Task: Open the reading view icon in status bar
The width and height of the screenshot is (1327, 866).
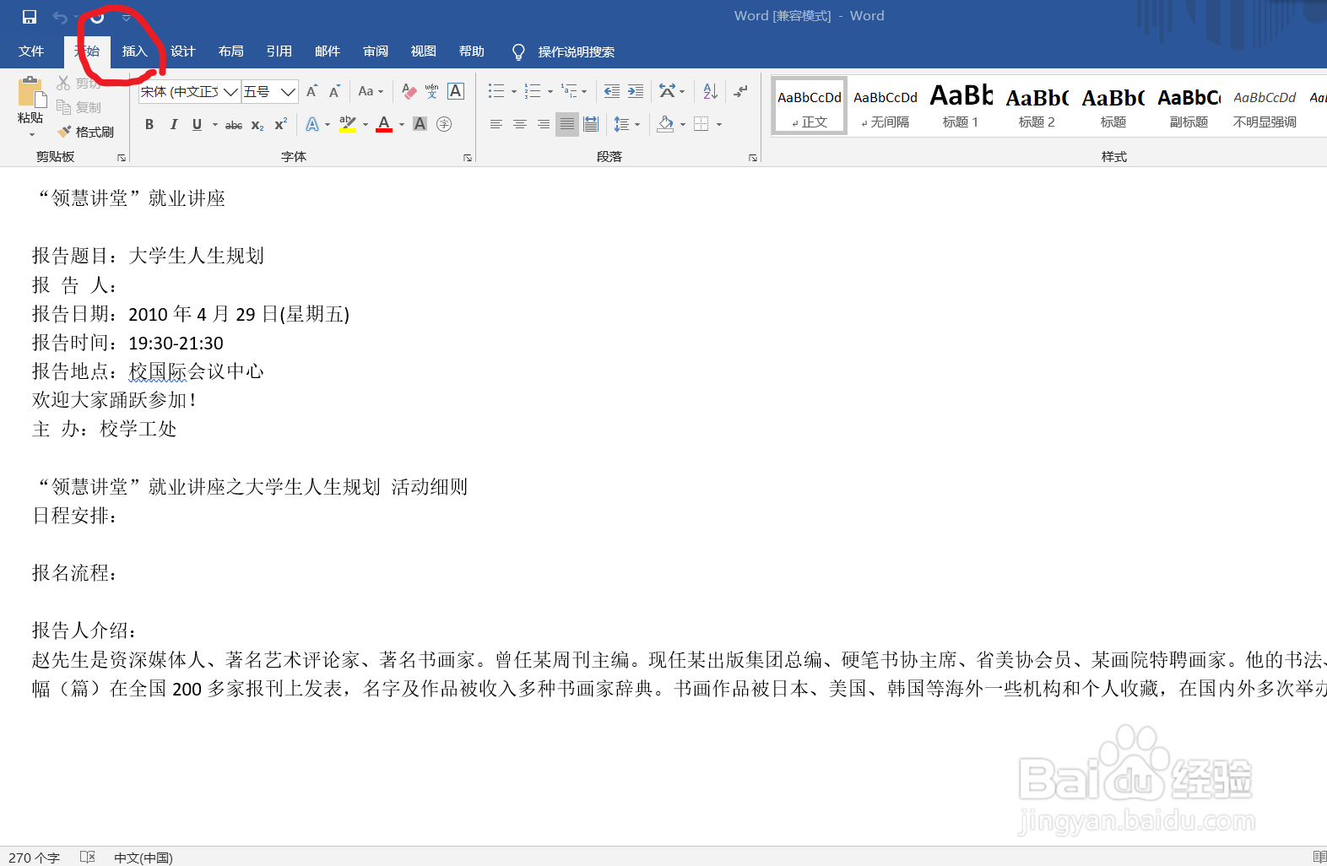Action: click(1319, 857)
